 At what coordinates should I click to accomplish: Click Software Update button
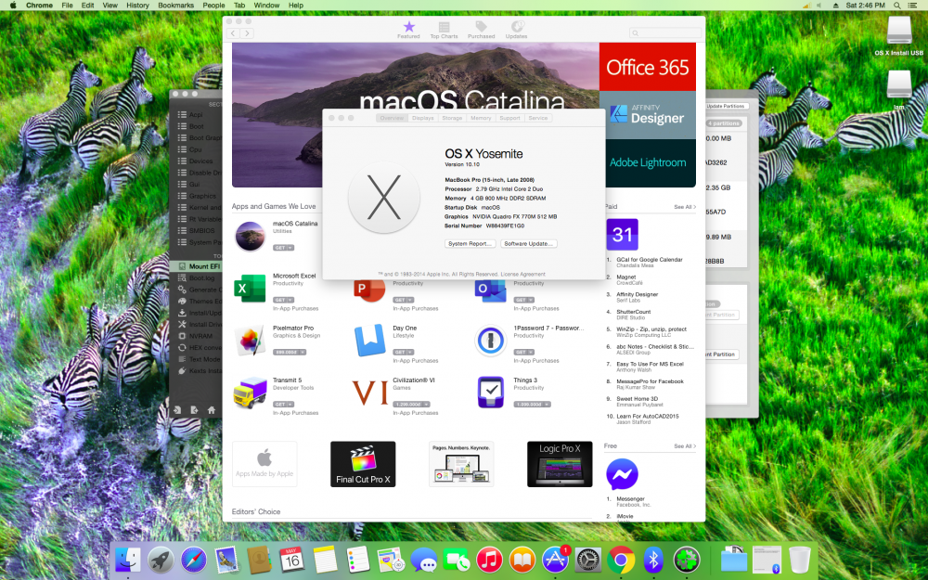coord(529,244)
